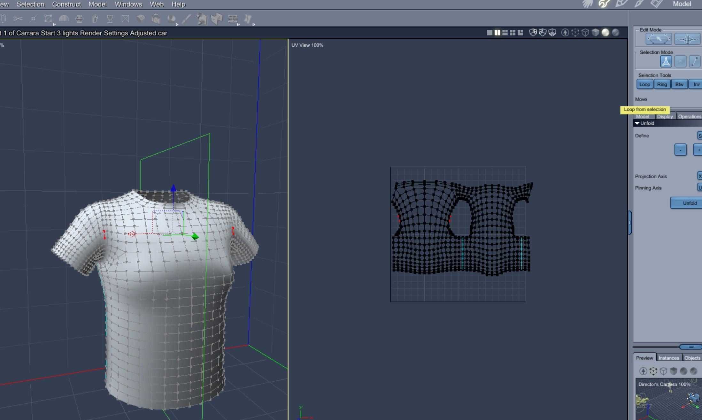702x420 pixels.
Task: Switch to the Instances tab
Action: click(668, 358)
